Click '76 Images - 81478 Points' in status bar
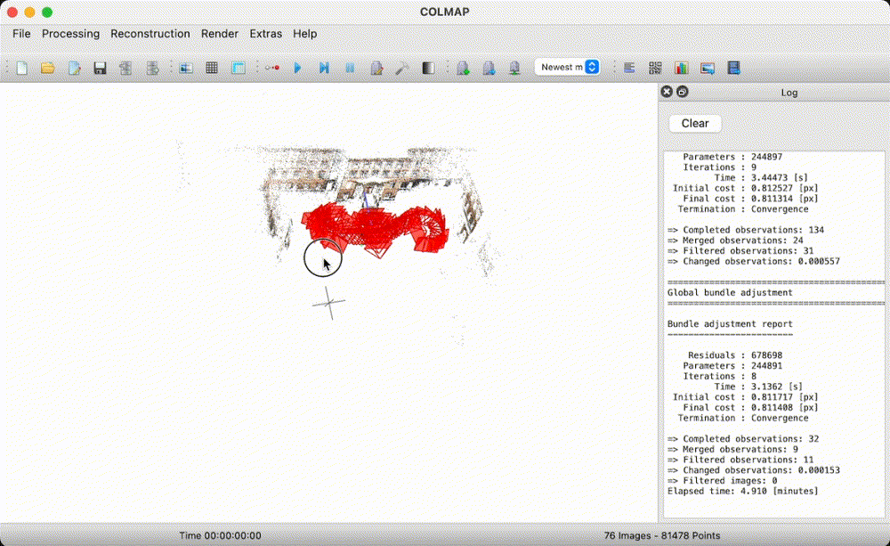 click(x=662, y=535)
